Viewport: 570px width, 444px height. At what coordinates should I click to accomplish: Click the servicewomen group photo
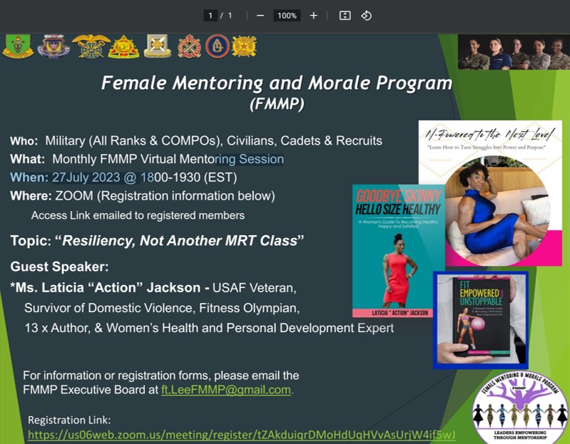click(514, 52)
